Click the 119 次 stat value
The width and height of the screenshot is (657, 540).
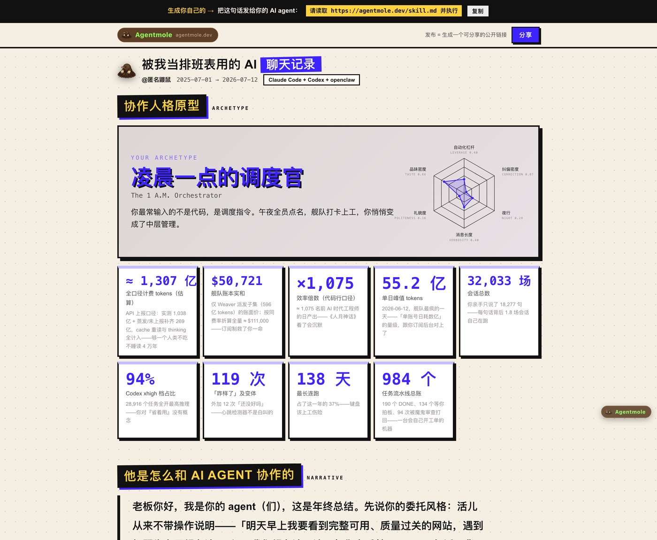tap(238, 379)
